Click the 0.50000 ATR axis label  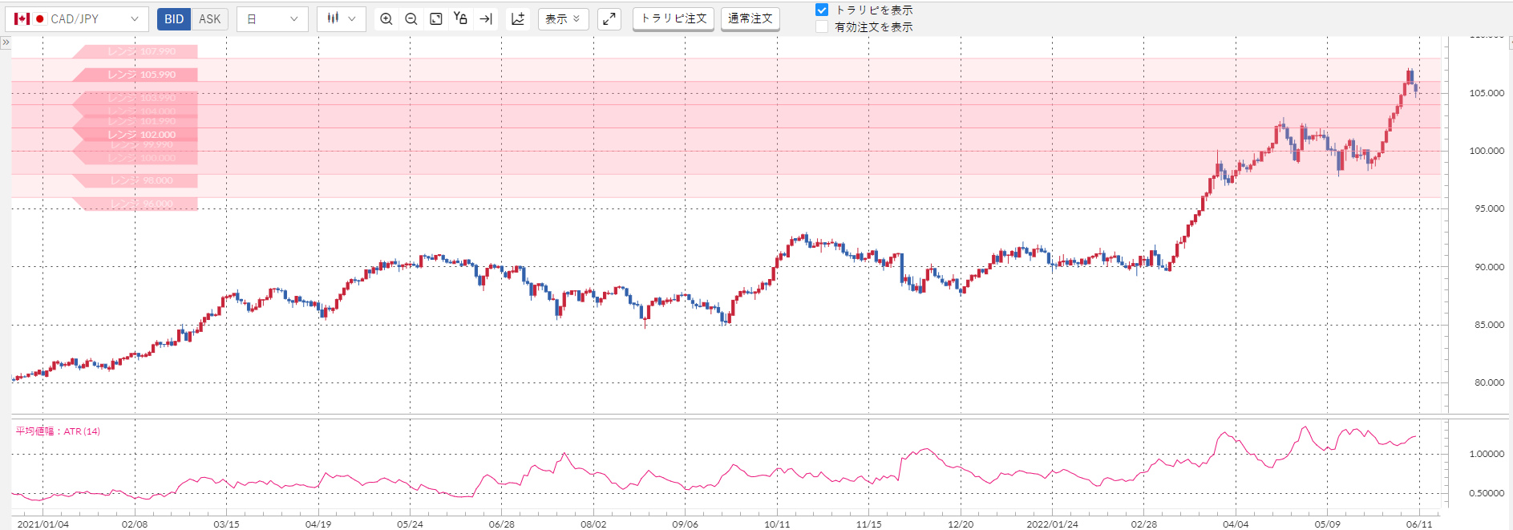point(1487,493)
